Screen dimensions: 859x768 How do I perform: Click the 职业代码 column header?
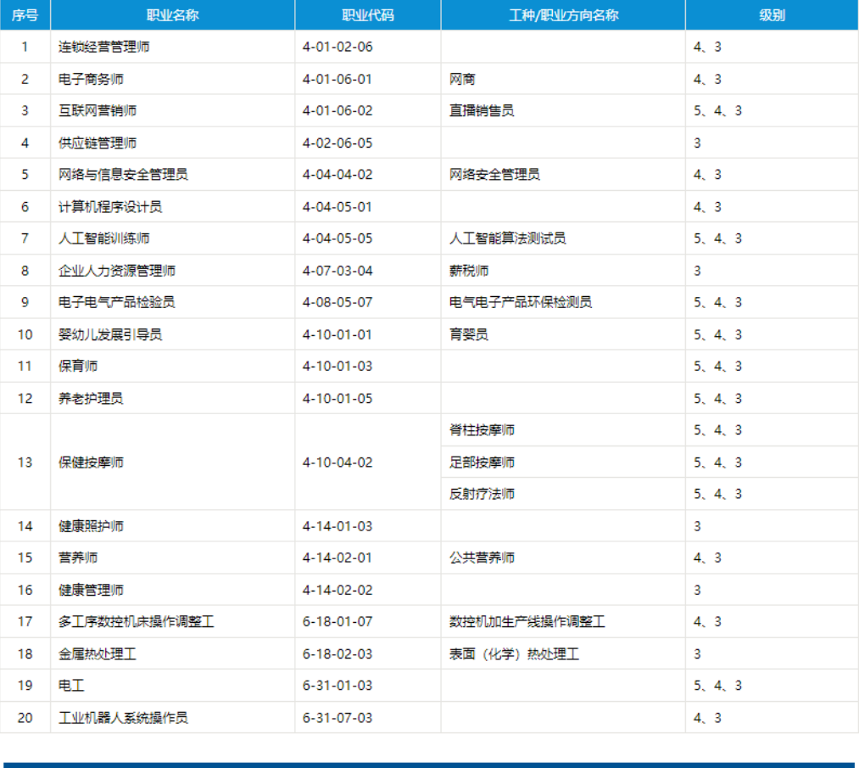[x=367, y=14]
